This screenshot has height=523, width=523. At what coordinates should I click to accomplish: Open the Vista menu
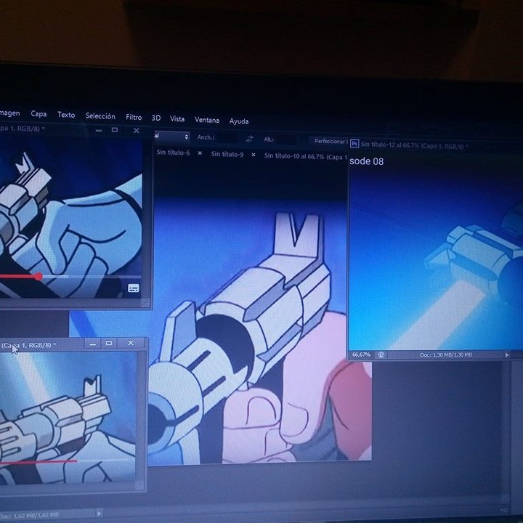[x=177, y=119]
